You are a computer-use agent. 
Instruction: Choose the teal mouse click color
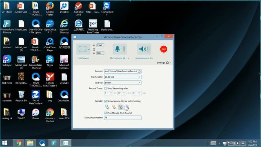[107, 107]
